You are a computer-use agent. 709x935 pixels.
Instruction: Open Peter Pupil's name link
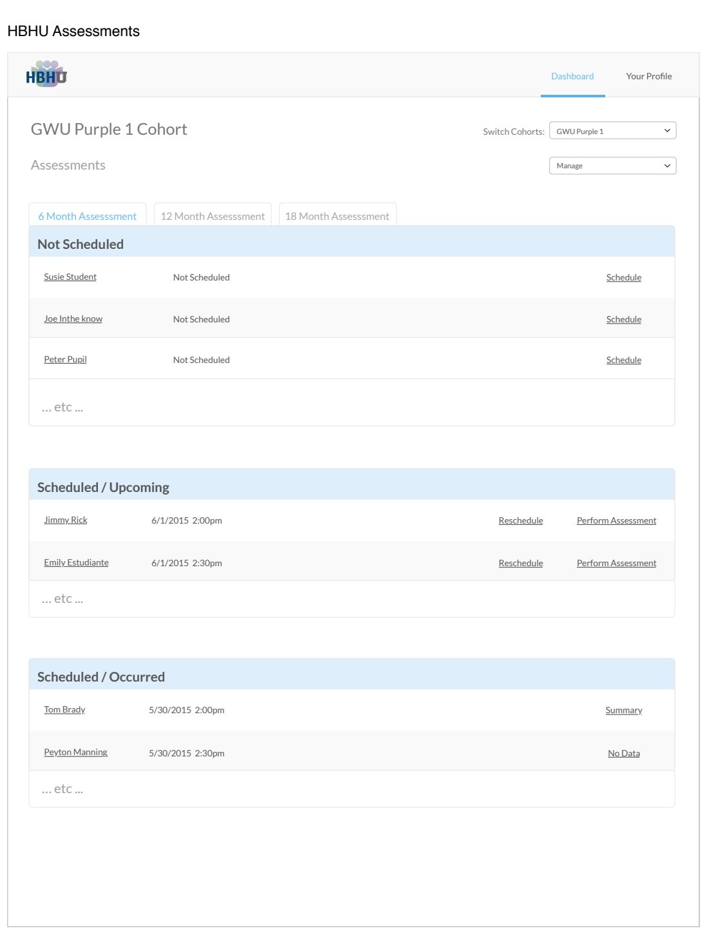pyautogui.click(x=65, y=359)
